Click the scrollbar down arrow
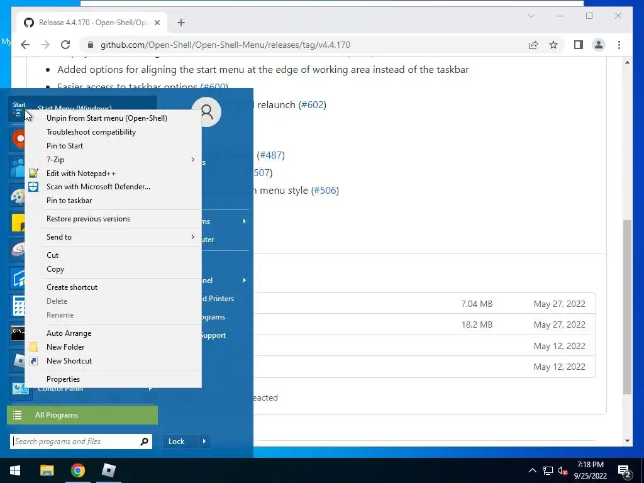Image resolution: width=644 pixels, height=483 pixels. [627, 441]
